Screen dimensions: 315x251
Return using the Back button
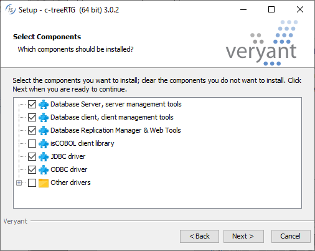[199, 236]
